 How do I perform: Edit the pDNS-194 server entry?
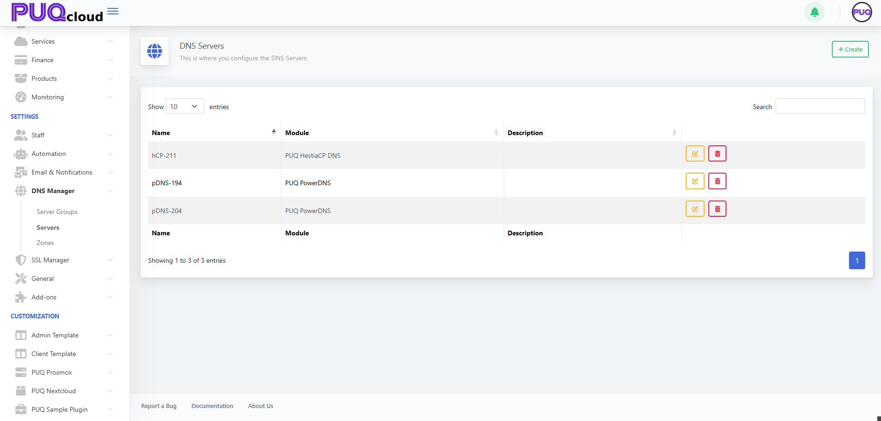pos(694,181)
